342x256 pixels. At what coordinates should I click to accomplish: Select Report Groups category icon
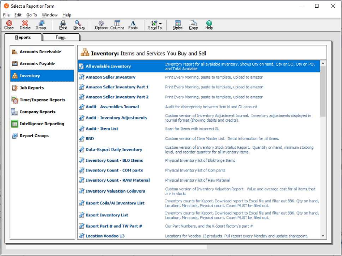(x=14, y=136)
